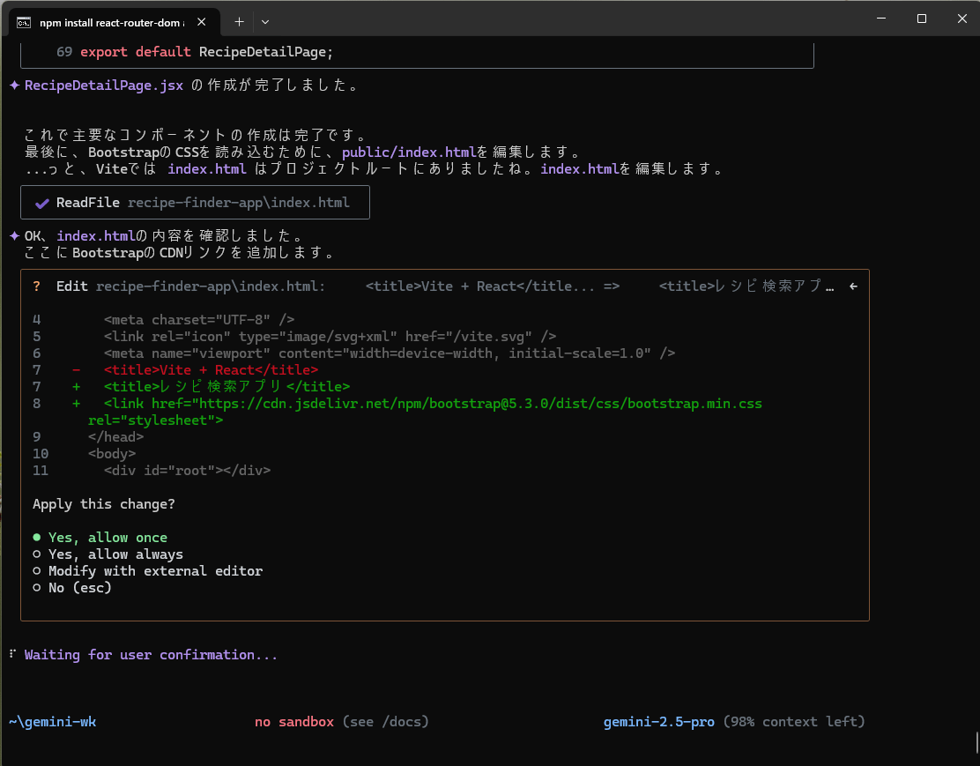This screenshot has height=766, width=980.
Task: Select the "No (esc)" option
Action: point(79,588)
